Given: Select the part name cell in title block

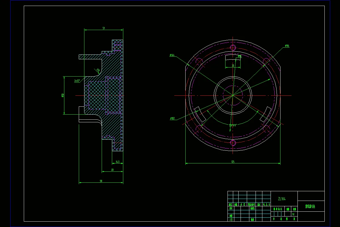Looking at the screenshot, I should 311,207.
